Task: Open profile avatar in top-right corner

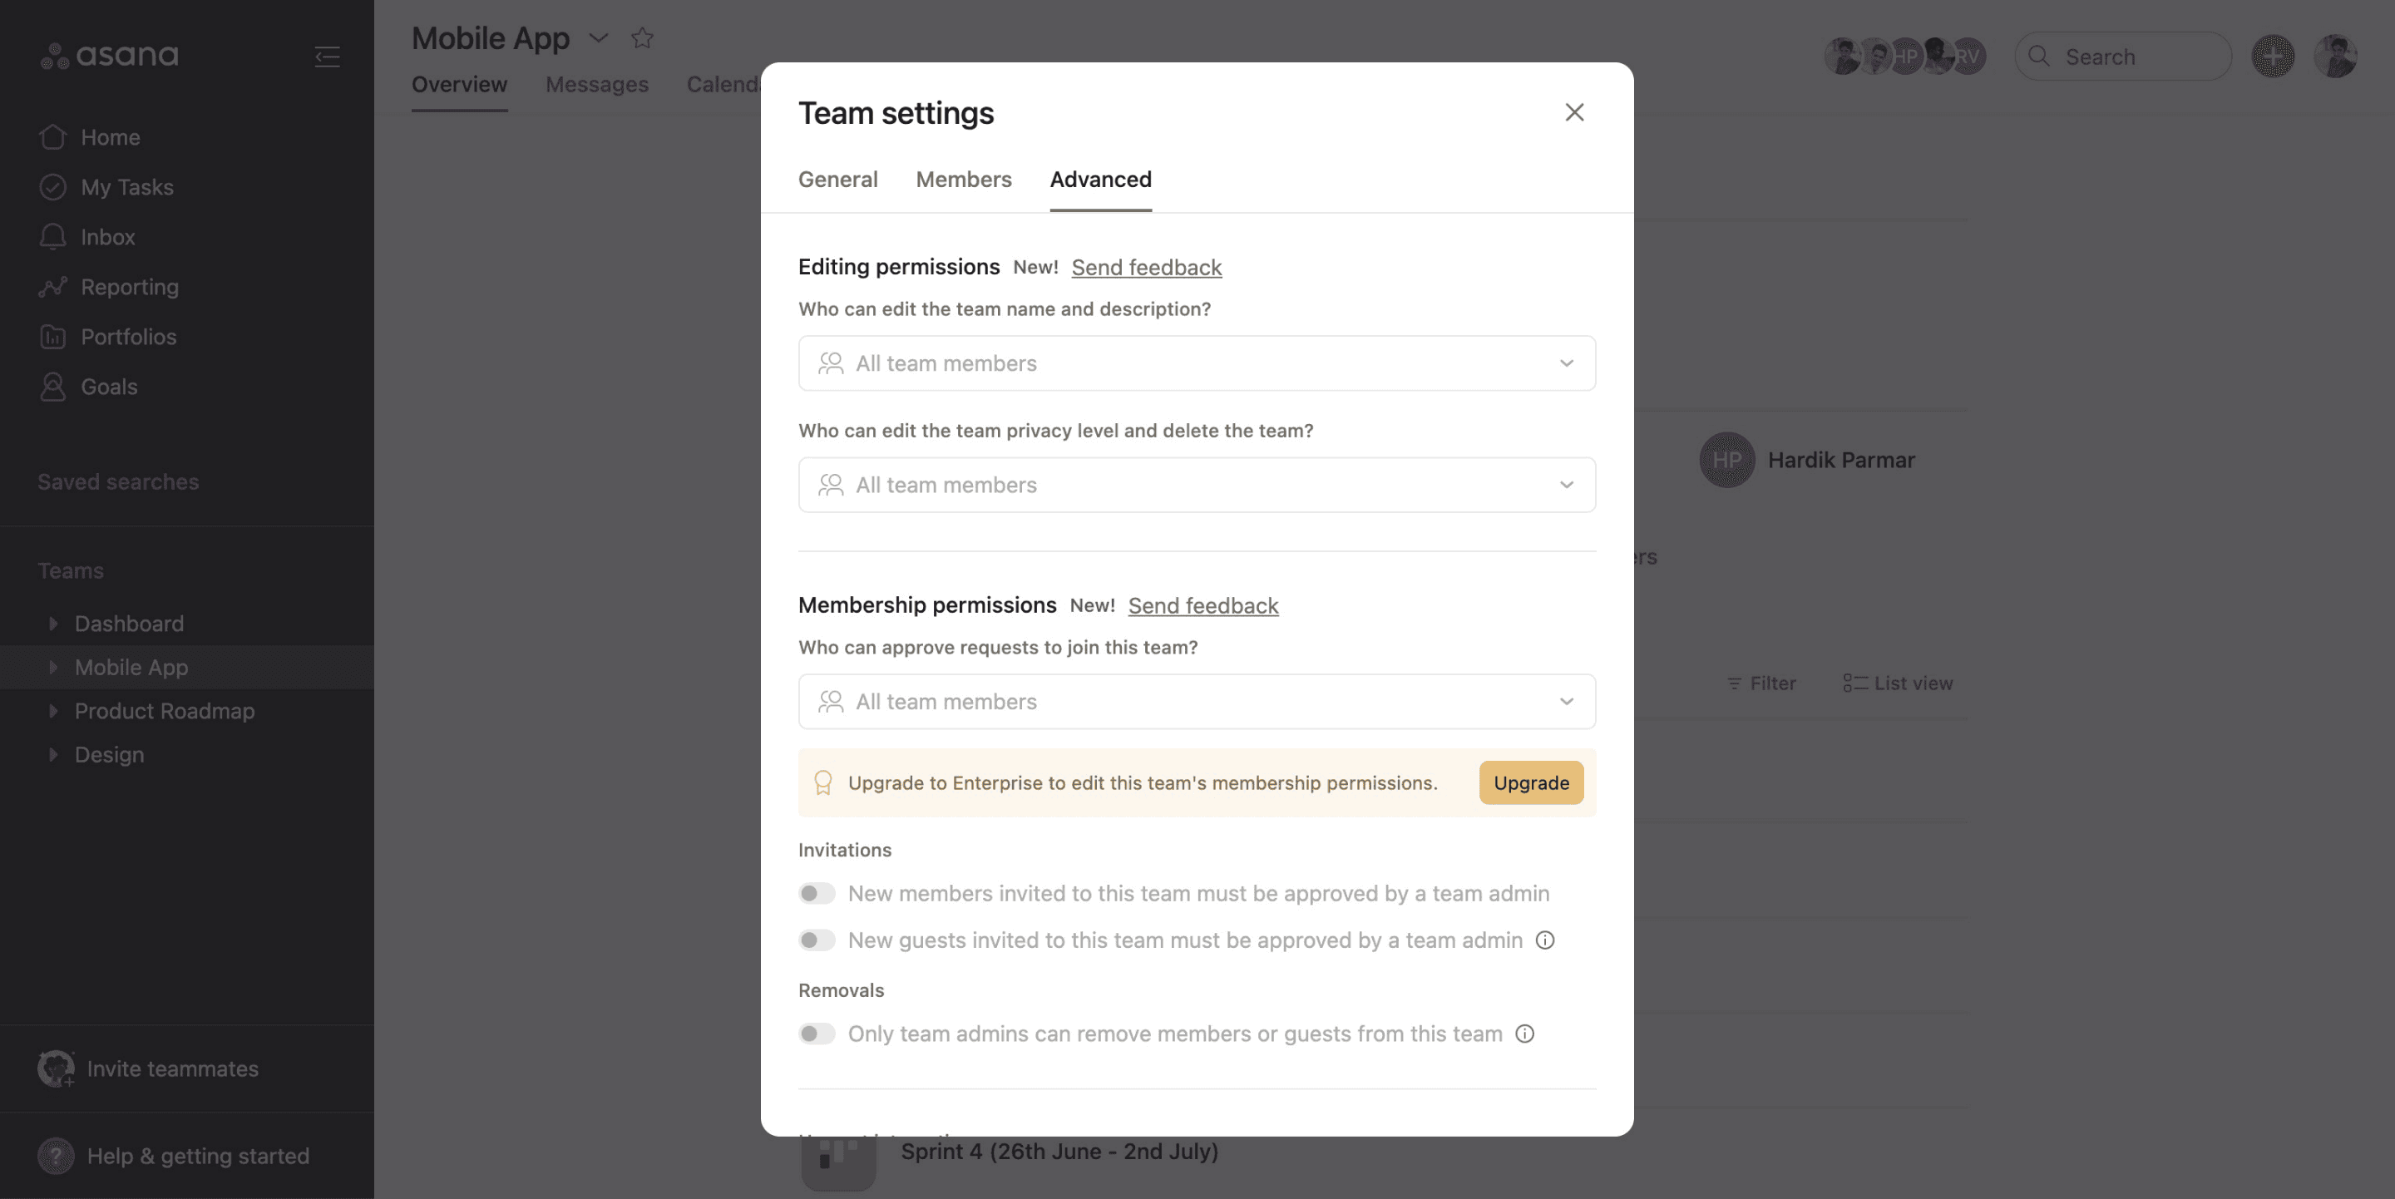Action: click(2335, 57)
